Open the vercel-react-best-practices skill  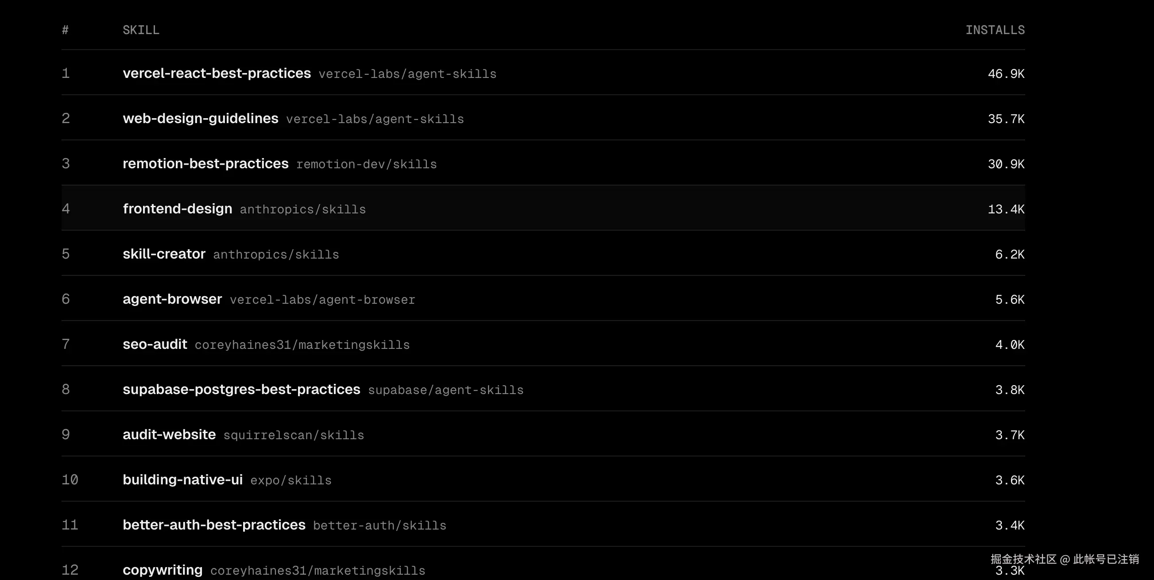click(x=217, y=73)
